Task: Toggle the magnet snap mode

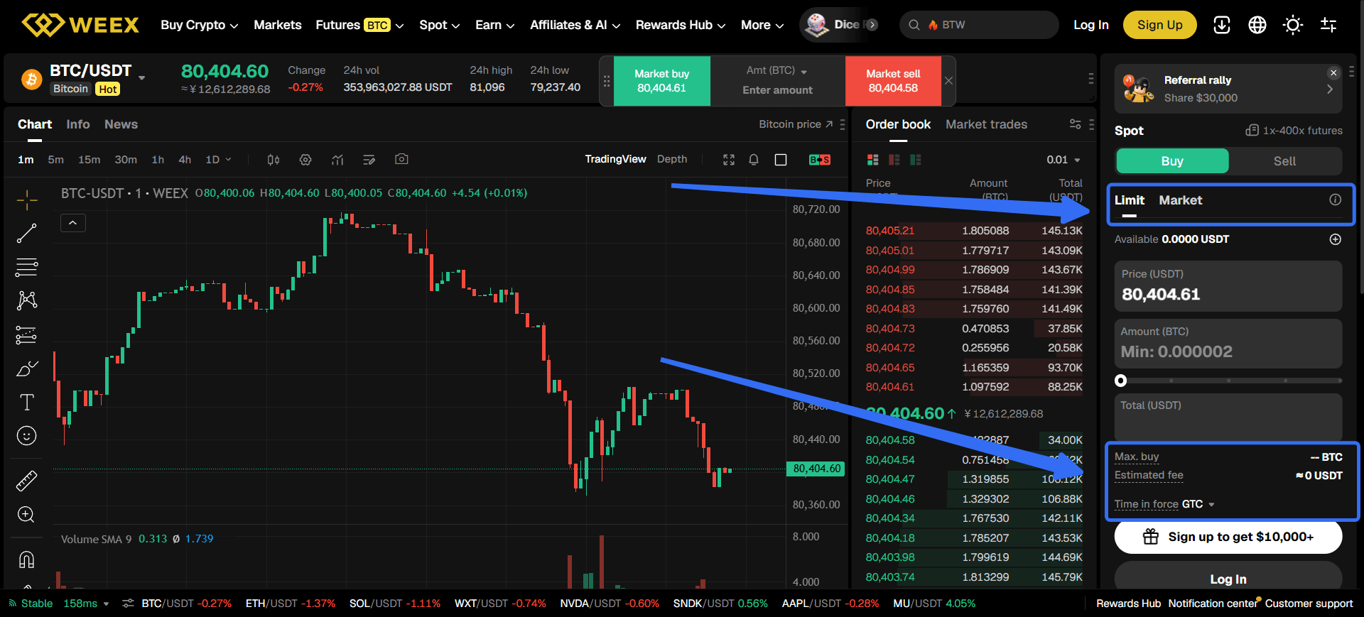Action: (27, 559)
